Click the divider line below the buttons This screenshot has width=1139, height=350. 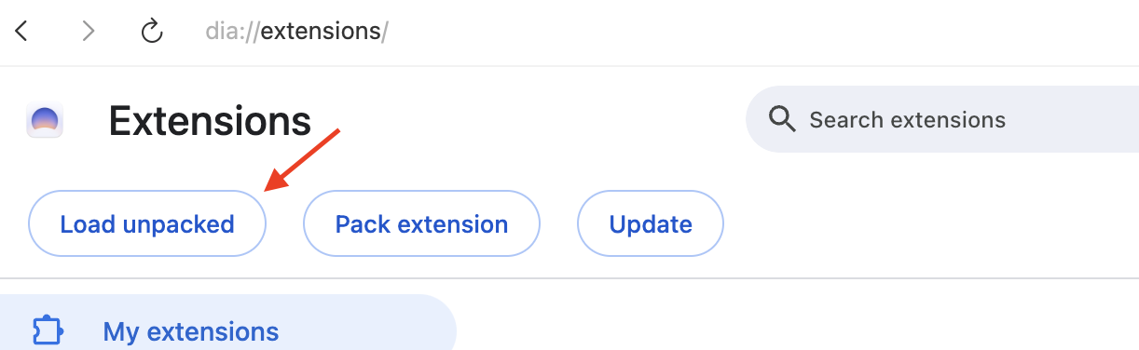(x=569, y=278)
